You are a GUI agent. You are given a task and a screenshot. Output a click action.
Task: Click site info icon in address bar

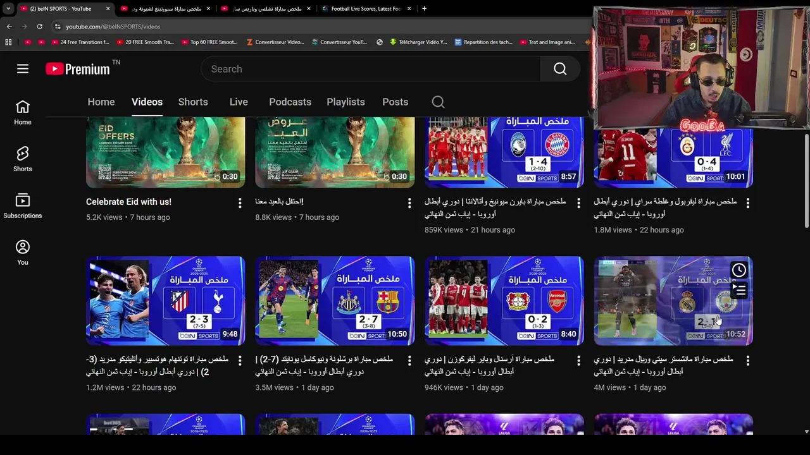58,27
